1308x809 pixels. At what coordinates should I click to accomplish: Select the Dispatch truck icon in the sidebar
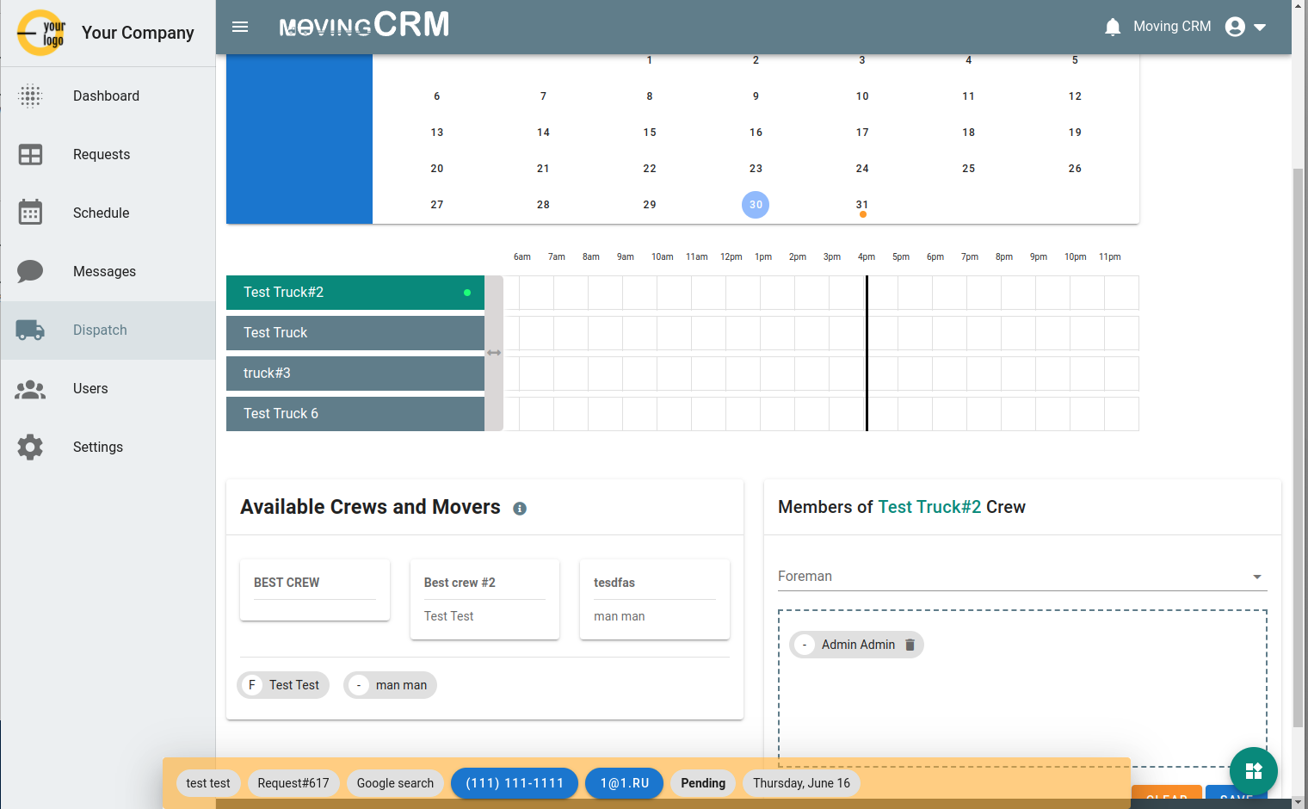30,330
